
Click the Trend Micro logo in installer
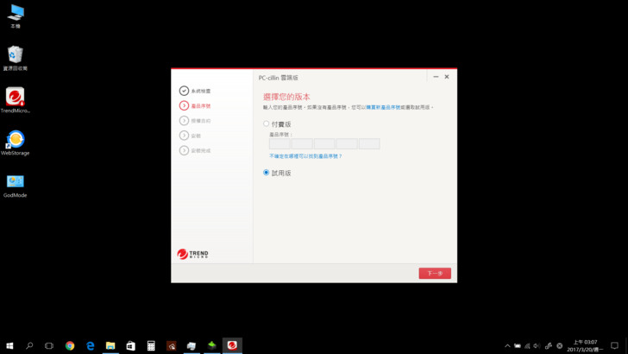pos(192,254)
